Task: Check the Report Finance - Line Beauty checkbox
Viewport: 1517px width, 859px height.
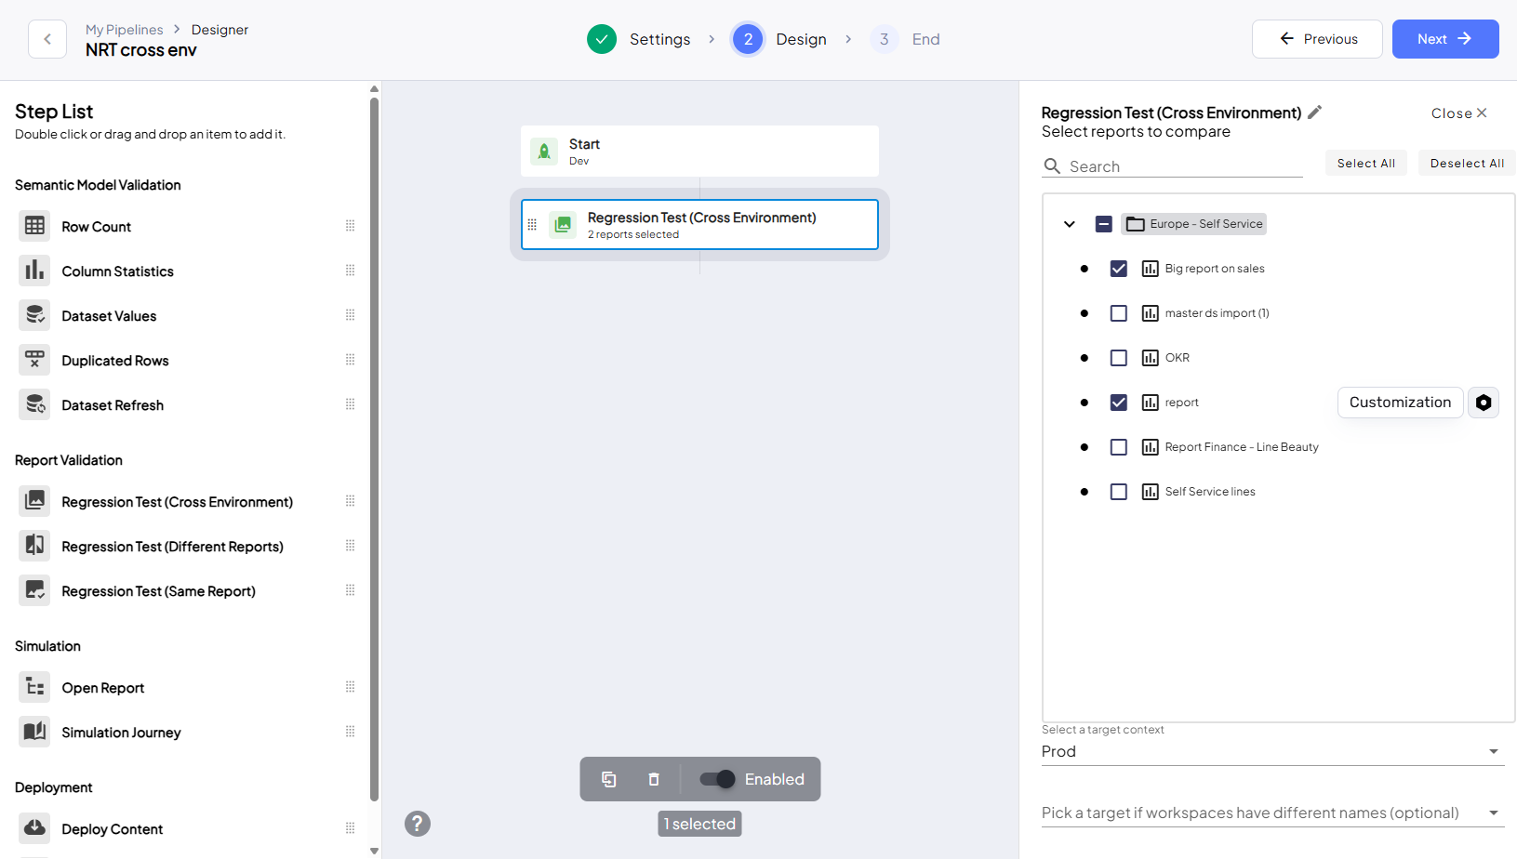Action: pyautogui.click(x=1119, y=447)
